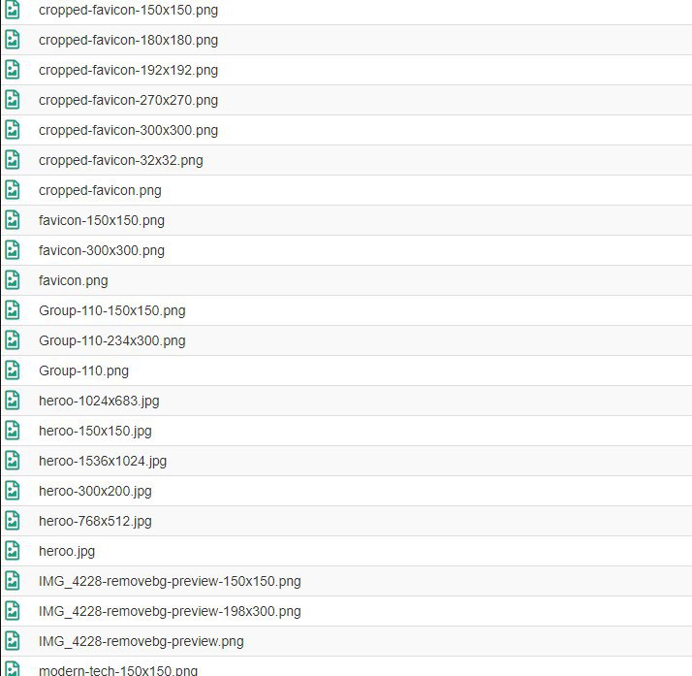Click image icon beside heroo-1536x1024.jpg
This screenshot has height=676, width=692.
point(13,460)
